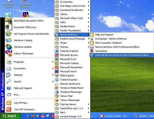Click the MSN Explorer butterfly icon
This screenshot has width=154, height=119.
pyautogui.click(x=57, y=76)
